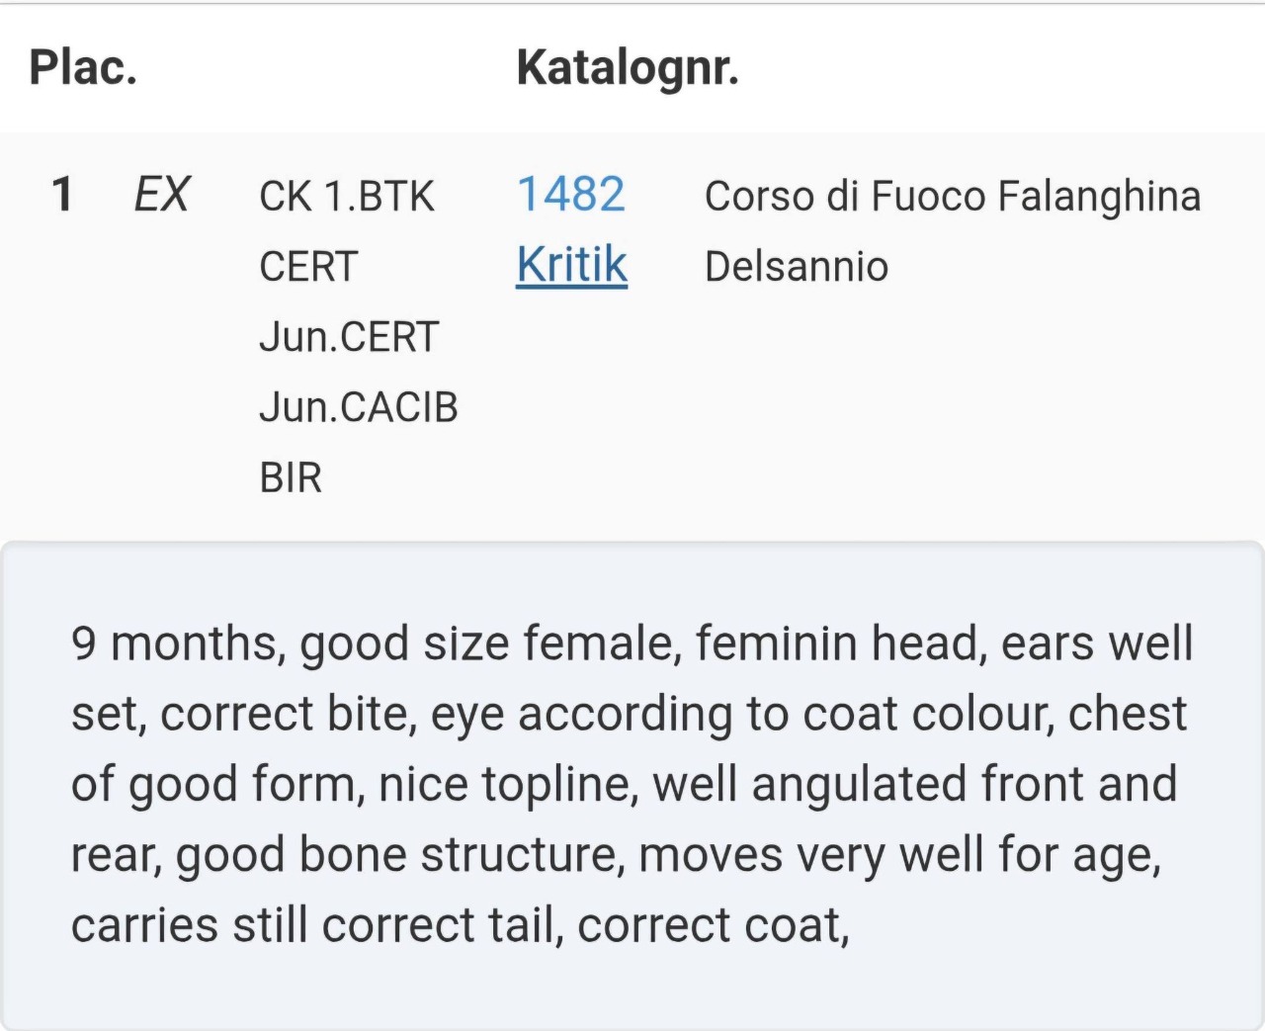Click placement number 1
This screenshot has height=1031, width=1265.
[x=62, y=194]
